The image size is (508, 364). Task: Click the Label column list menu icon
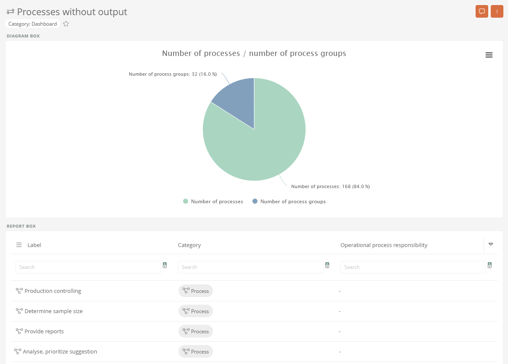coord(19,245)
